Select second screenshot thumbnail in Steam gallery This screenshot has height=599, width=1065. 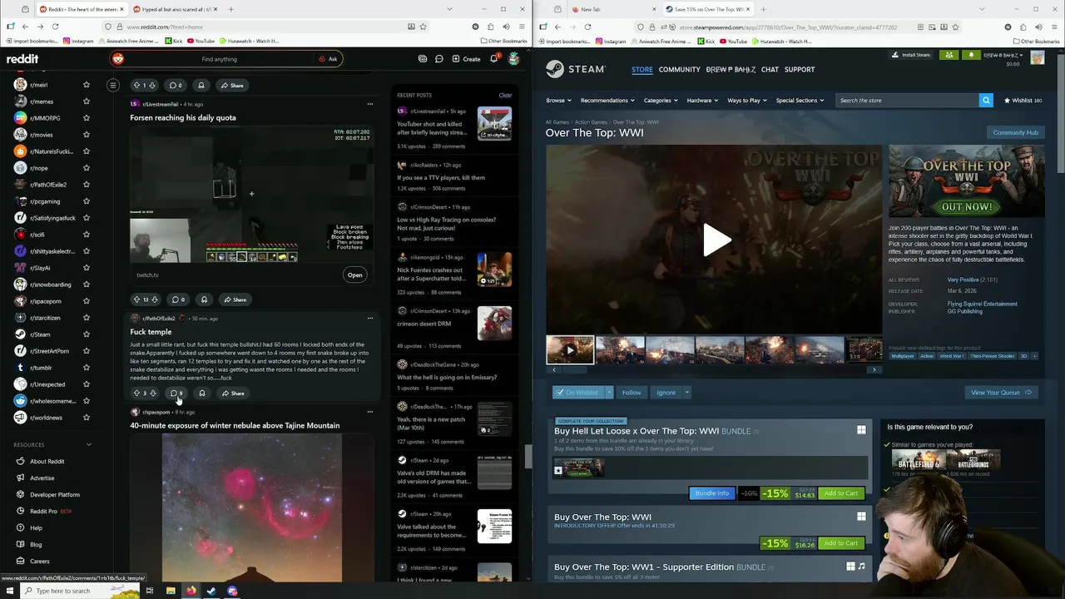(620, 349)
